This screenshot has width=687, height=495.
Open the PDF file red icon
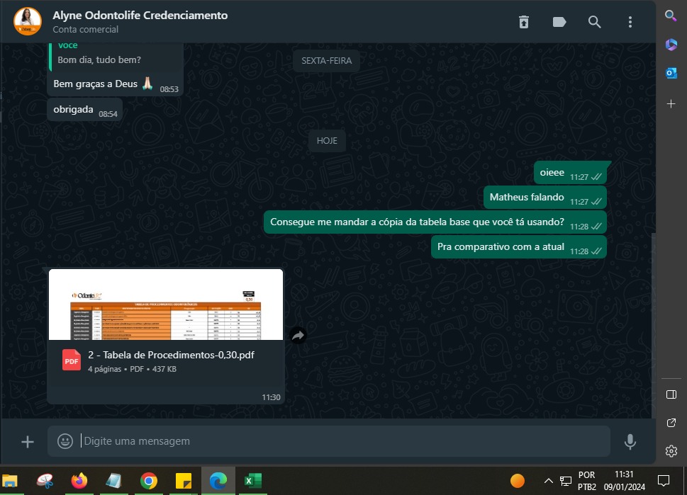pyautogui.click(x=72, y=360)
